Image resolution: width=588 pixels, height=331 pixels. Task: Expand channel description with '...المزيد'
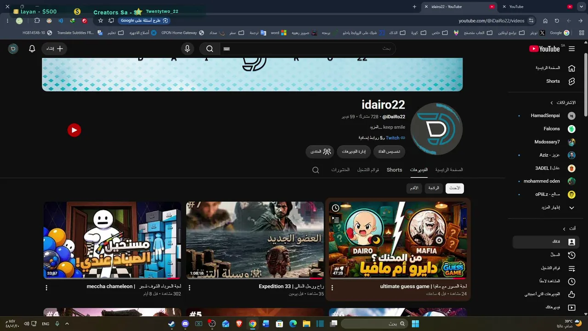click(375, 127)
